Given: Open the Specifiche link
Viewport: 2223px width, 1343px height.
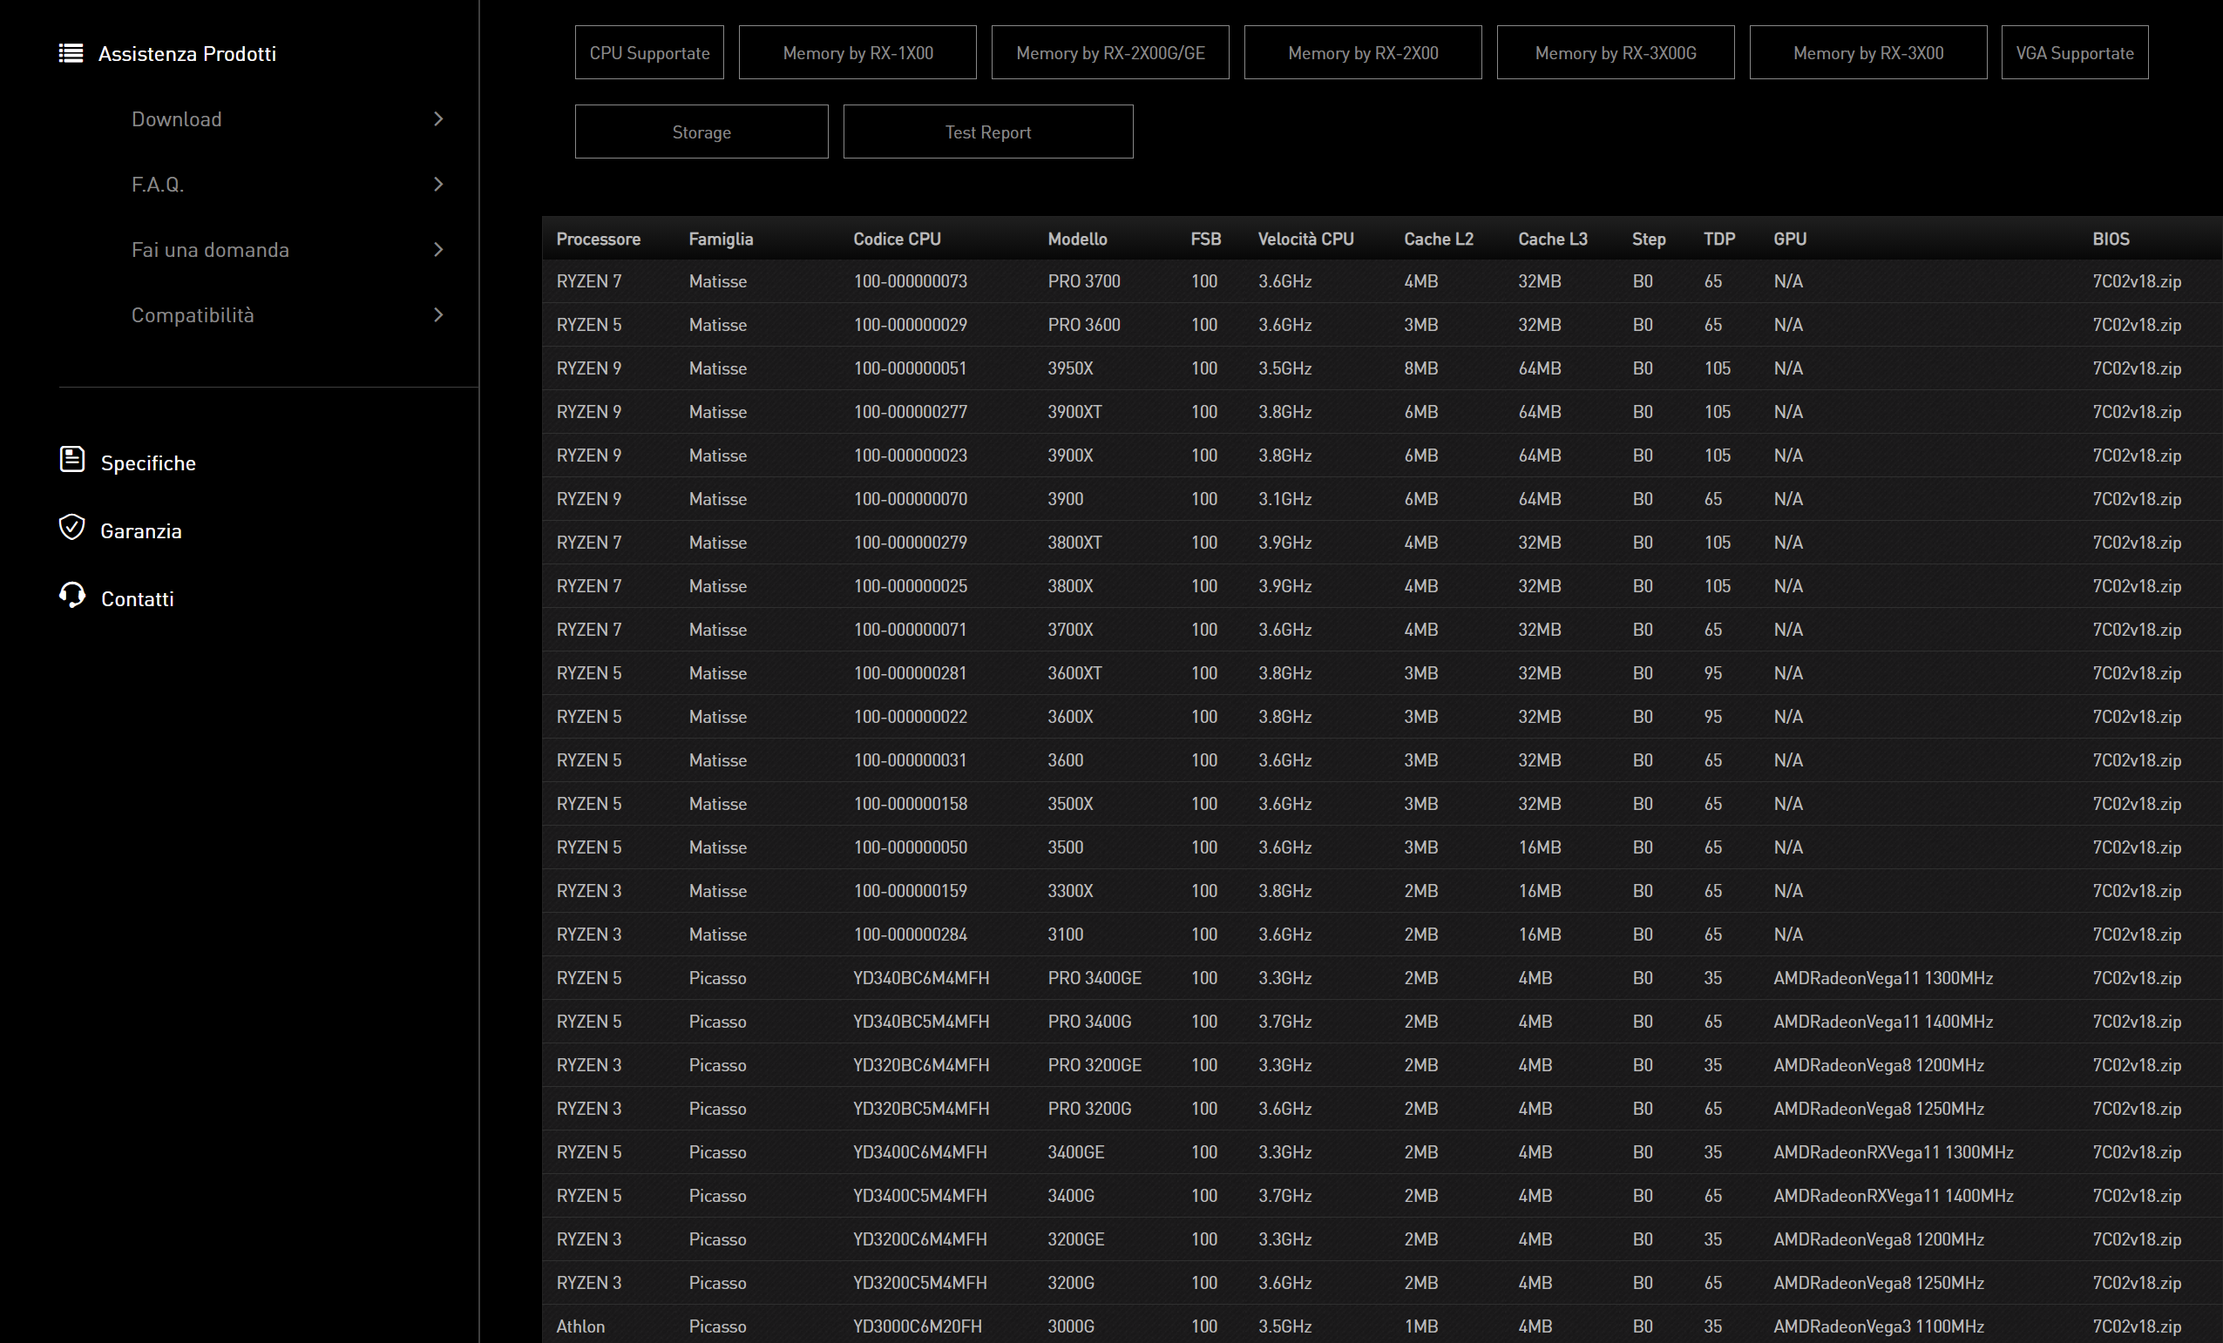Looking at the screenshot, I should (x=148, y=462).
